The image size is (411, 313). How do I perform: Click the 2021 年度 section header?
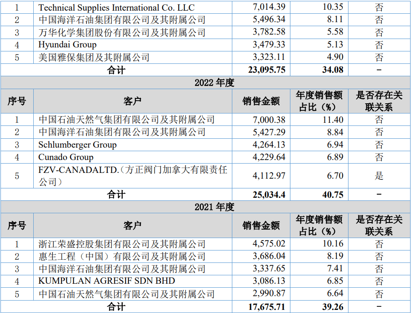[x=205, y=206]
